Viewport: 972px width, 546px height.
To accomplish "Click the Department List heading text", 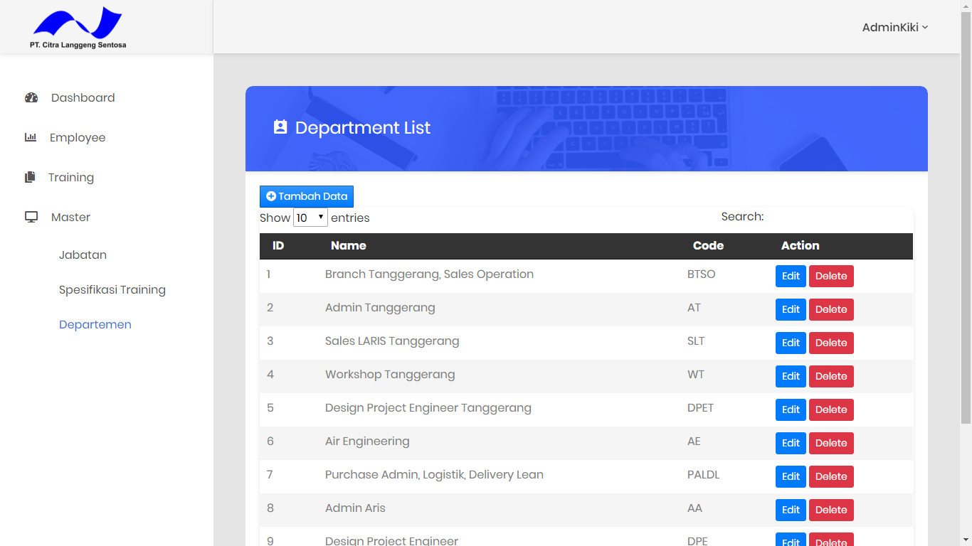I will [x=363, y=128].
